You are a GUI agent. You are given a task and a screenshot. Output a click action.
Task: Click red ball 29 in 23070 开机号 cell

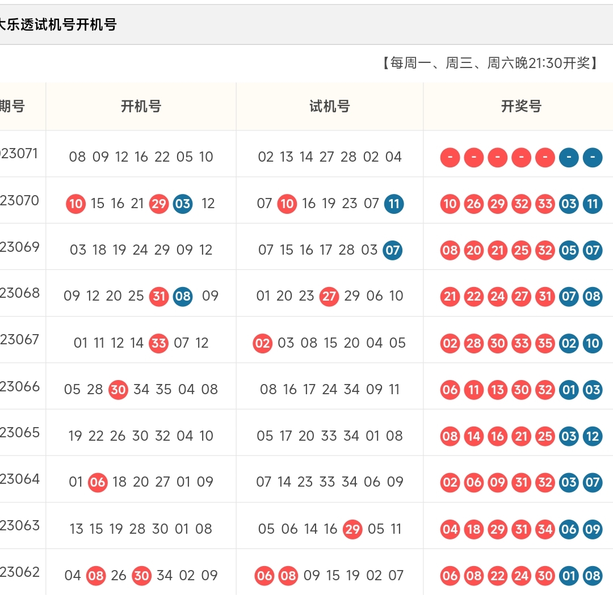coord(159,204)
